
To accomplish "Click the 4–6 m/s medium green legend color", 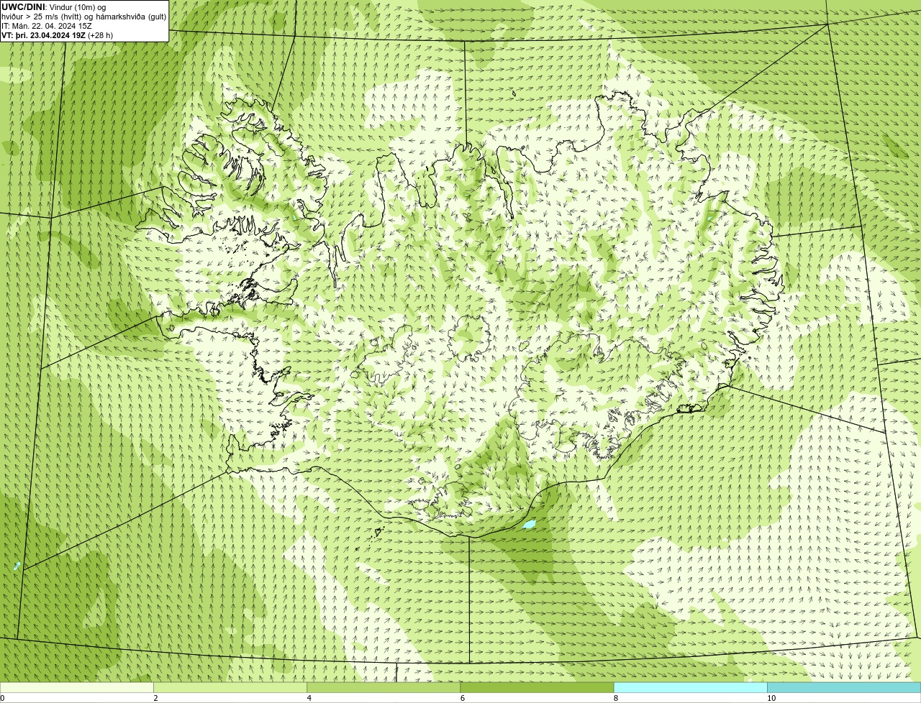I will 384,687.
